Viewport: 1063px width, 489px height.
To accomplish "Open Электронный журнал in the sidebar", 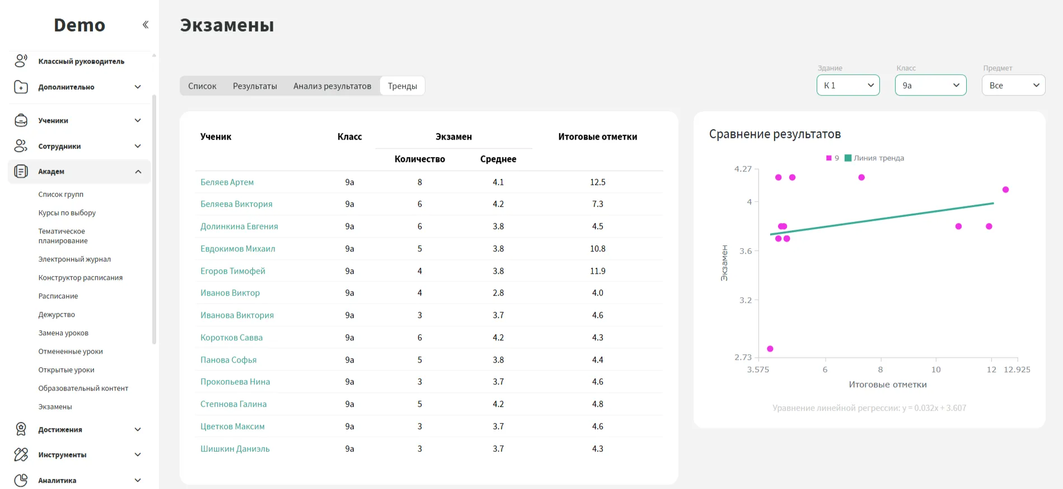I will tap(74, 259).
